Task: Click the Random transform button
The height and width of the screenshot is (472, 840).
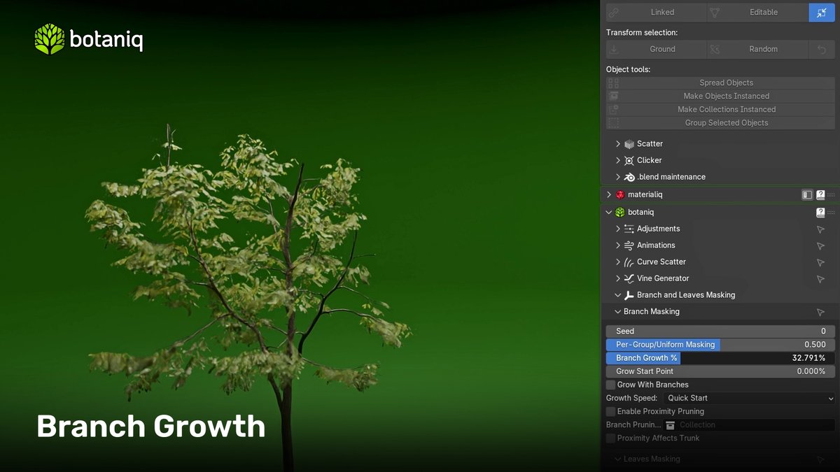Action: [757, 49]
